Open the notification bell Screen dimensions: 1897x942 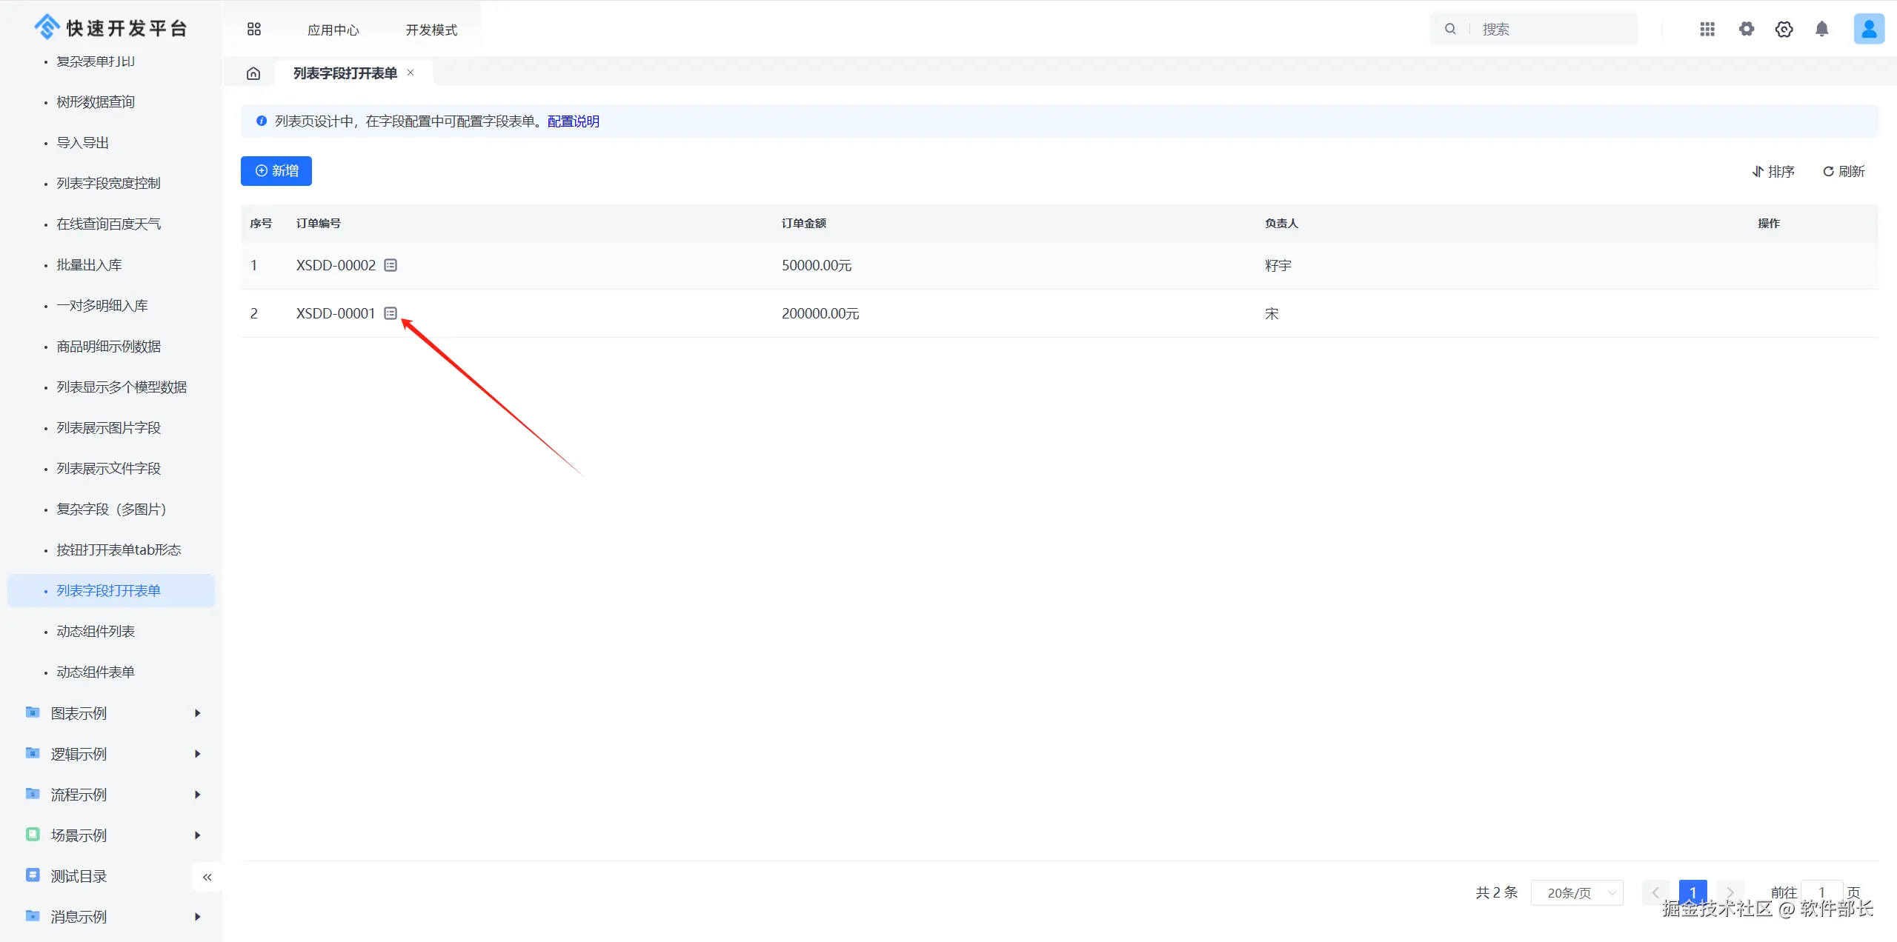[1821, 29]
